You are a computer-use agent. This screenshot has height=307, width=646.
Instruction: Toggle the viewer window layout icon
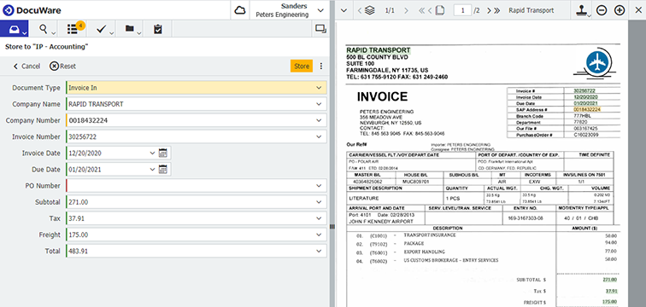tap(320, 29)
